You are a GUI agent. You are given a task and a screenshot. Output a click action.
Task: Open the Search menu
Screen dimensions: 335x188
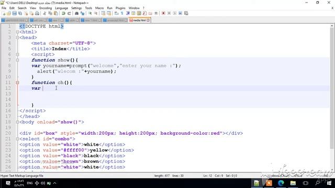click(x=22, y=8)
